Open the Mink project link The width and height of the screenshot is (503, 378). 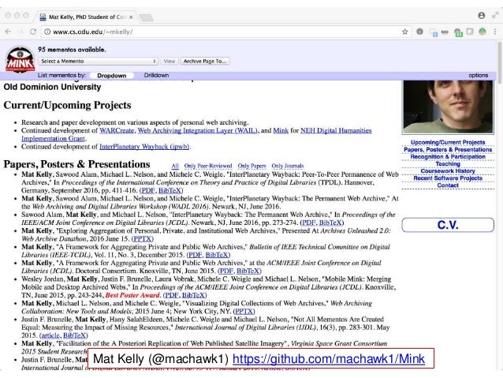click(281, 130)
